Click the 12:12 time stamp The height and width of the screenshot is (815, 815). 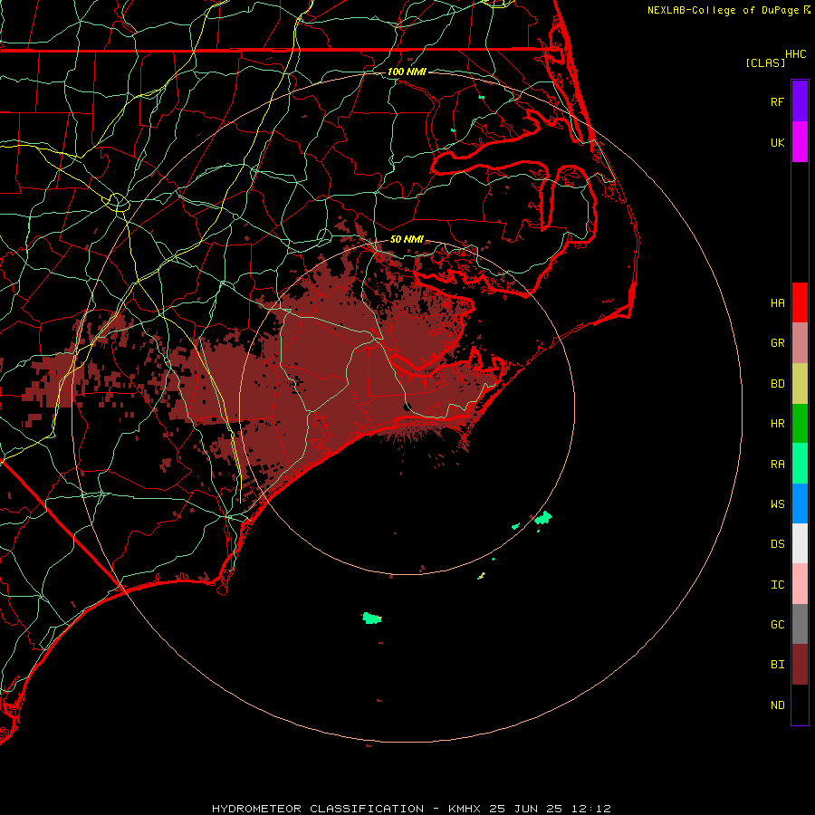tap(590, 809)
